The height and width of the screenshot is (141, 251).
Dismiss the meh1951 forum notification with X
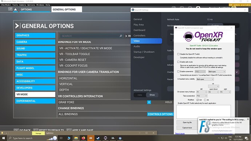[x=248, y=119]
